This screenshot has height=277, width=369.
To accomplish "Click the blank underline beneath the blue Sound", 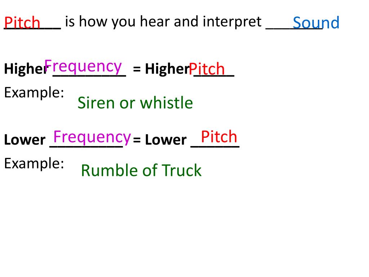I will pos(294,29).
